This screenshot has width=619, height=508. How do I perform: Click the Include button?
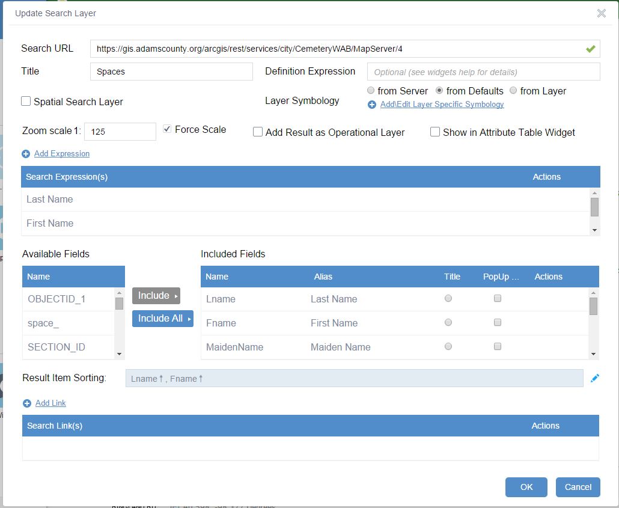(x=156, y=295)
